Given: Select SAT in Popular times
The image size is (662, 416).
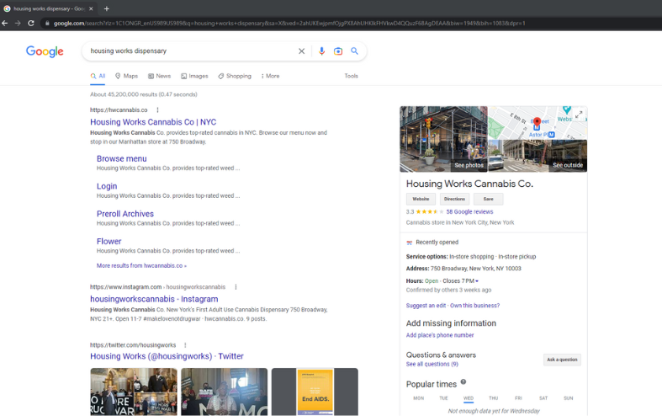Looking at the screenshot, I should [x=543, y=398].
